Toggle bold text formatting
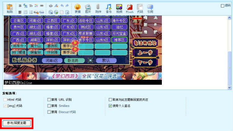233x131 pixels. 20,6
